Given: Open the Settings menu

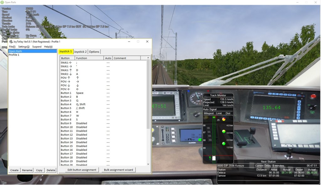Looking at the screenshot, I should pyautogui.click(x=24, y=47).
